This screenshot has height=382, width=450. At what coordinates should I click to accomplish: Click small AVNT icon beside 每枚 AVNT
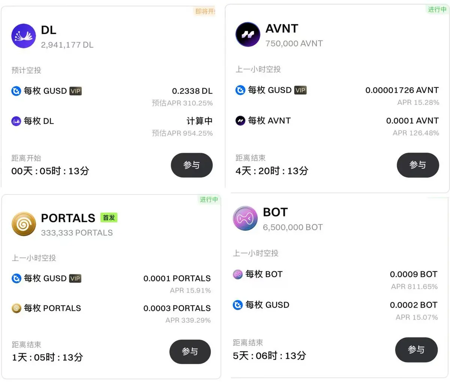pyautogui.click(x=240, y=120)
